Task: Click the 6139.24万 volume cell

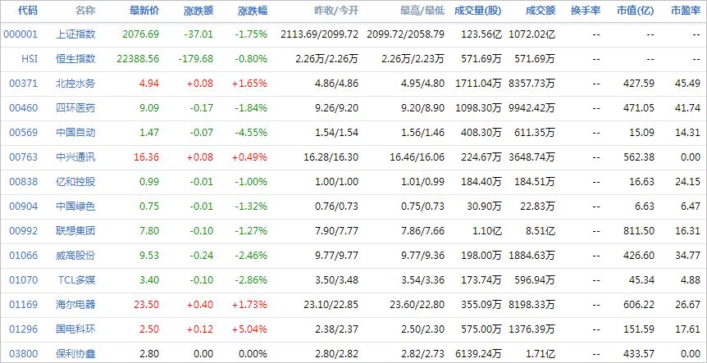Action: [x=478, y=353]
